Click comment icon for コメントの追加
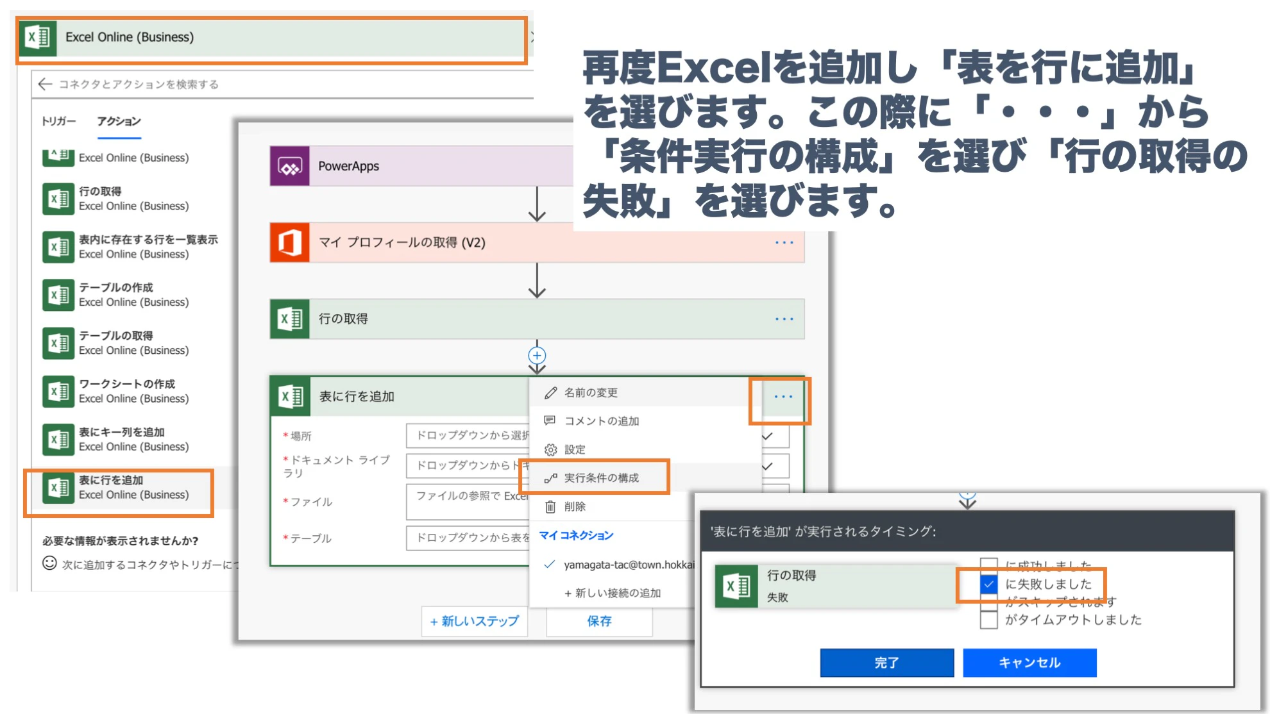This screenshot has width=1270, height=714. pyautogui.click(x=550, y=420)
